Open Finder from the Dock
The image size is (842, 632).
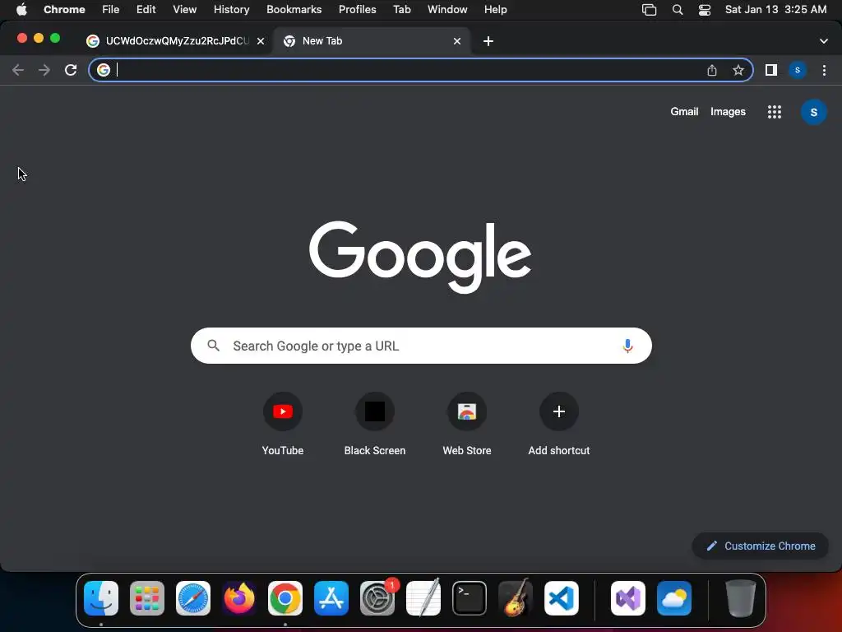(101, 598)
